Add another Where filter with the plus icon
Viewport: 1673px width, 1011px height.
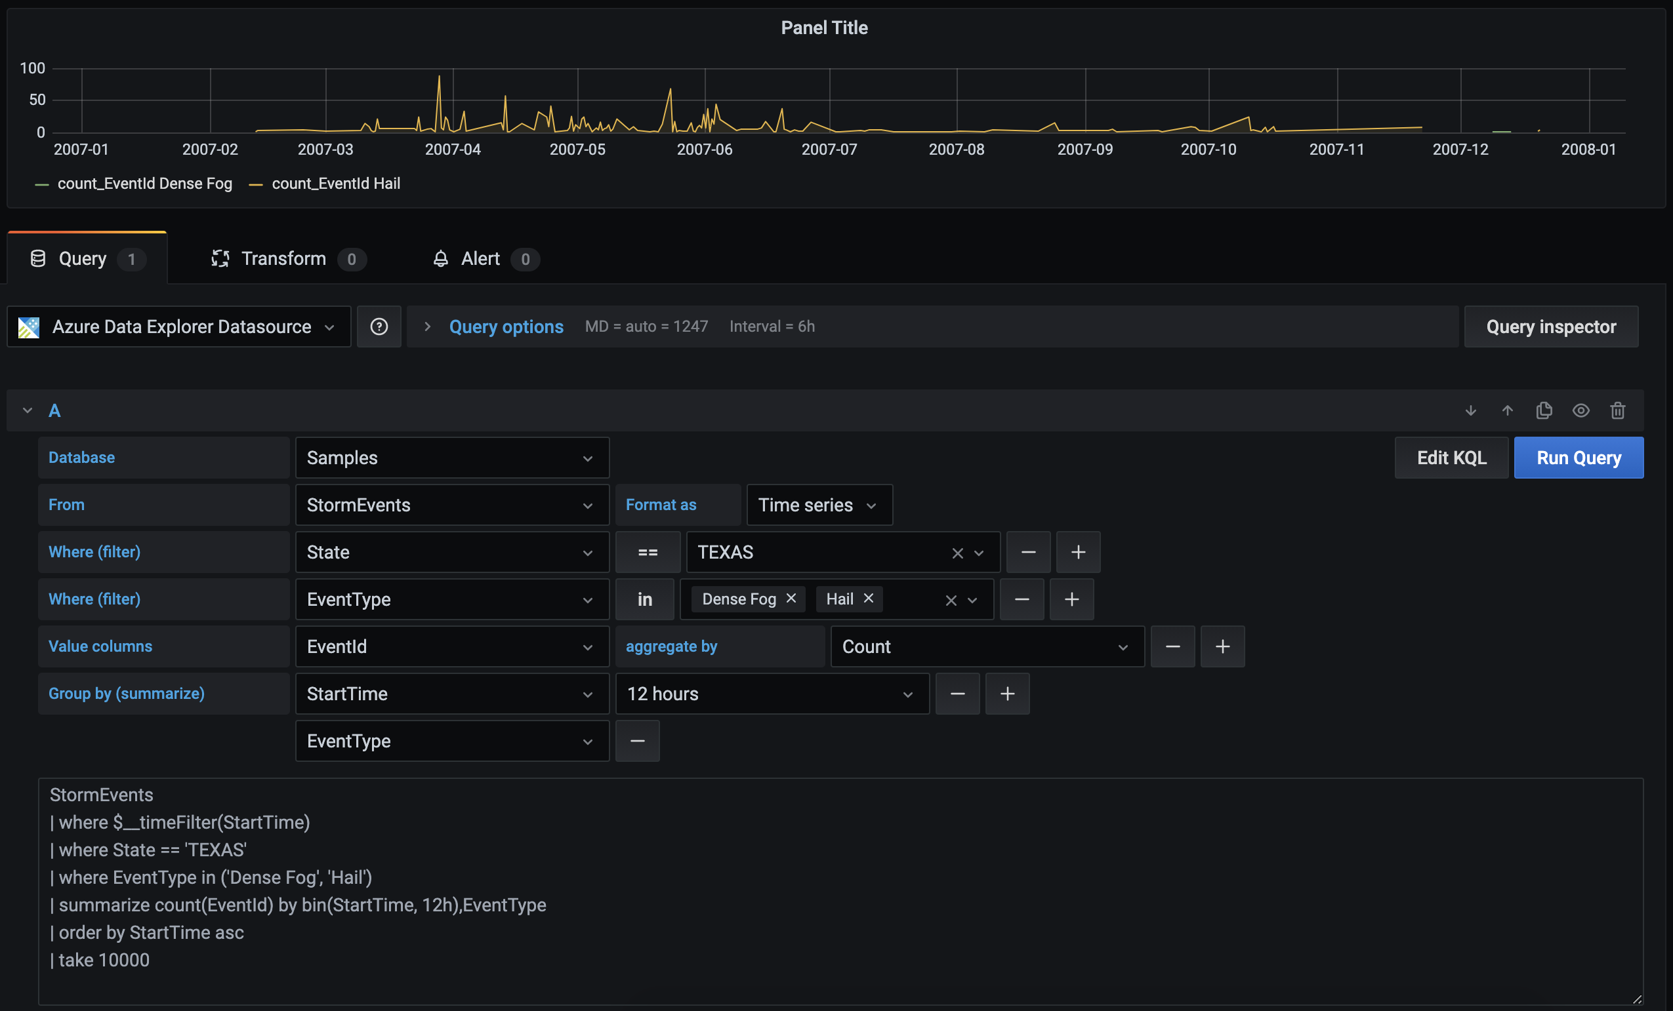[x=1077, y=551]
